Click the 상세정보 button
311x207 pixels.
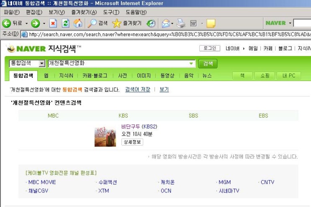(132, 142)
